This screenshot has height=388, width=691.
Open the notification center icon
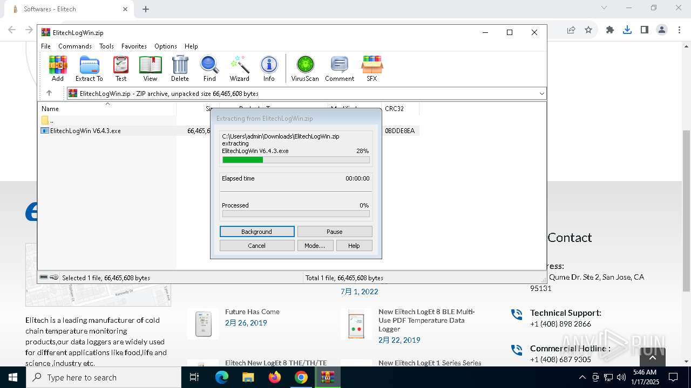(x=673, y=377)
